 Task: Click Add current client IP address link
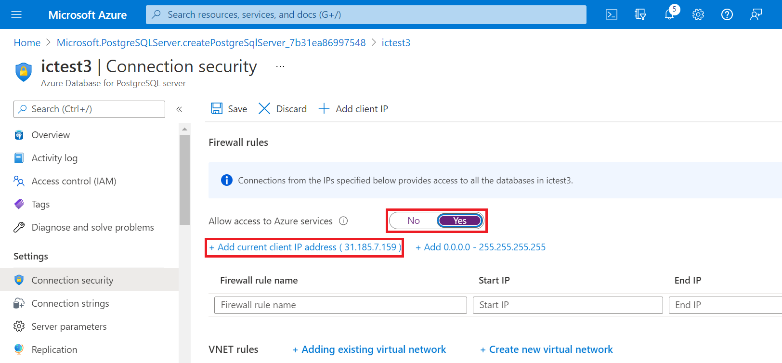305,247
